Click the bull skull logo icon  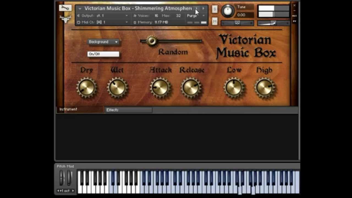pyautogui.click(x=65, y=19)
